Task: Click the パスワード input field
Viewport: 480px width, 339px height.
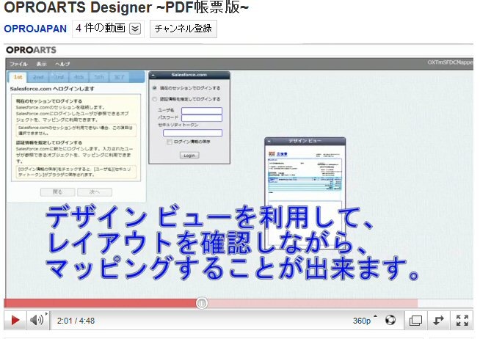Action: point(202,118)
